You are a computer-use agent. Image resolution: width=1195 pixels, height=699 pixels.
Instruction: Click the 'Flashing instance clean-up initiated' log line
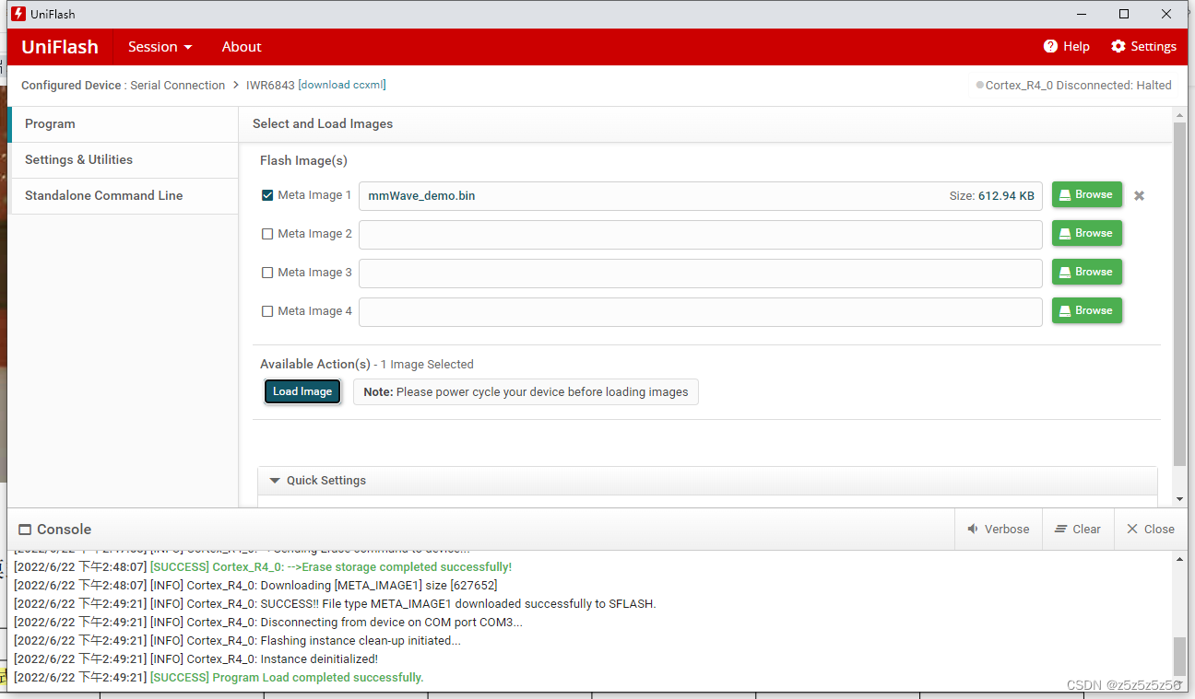pos(237,641)
